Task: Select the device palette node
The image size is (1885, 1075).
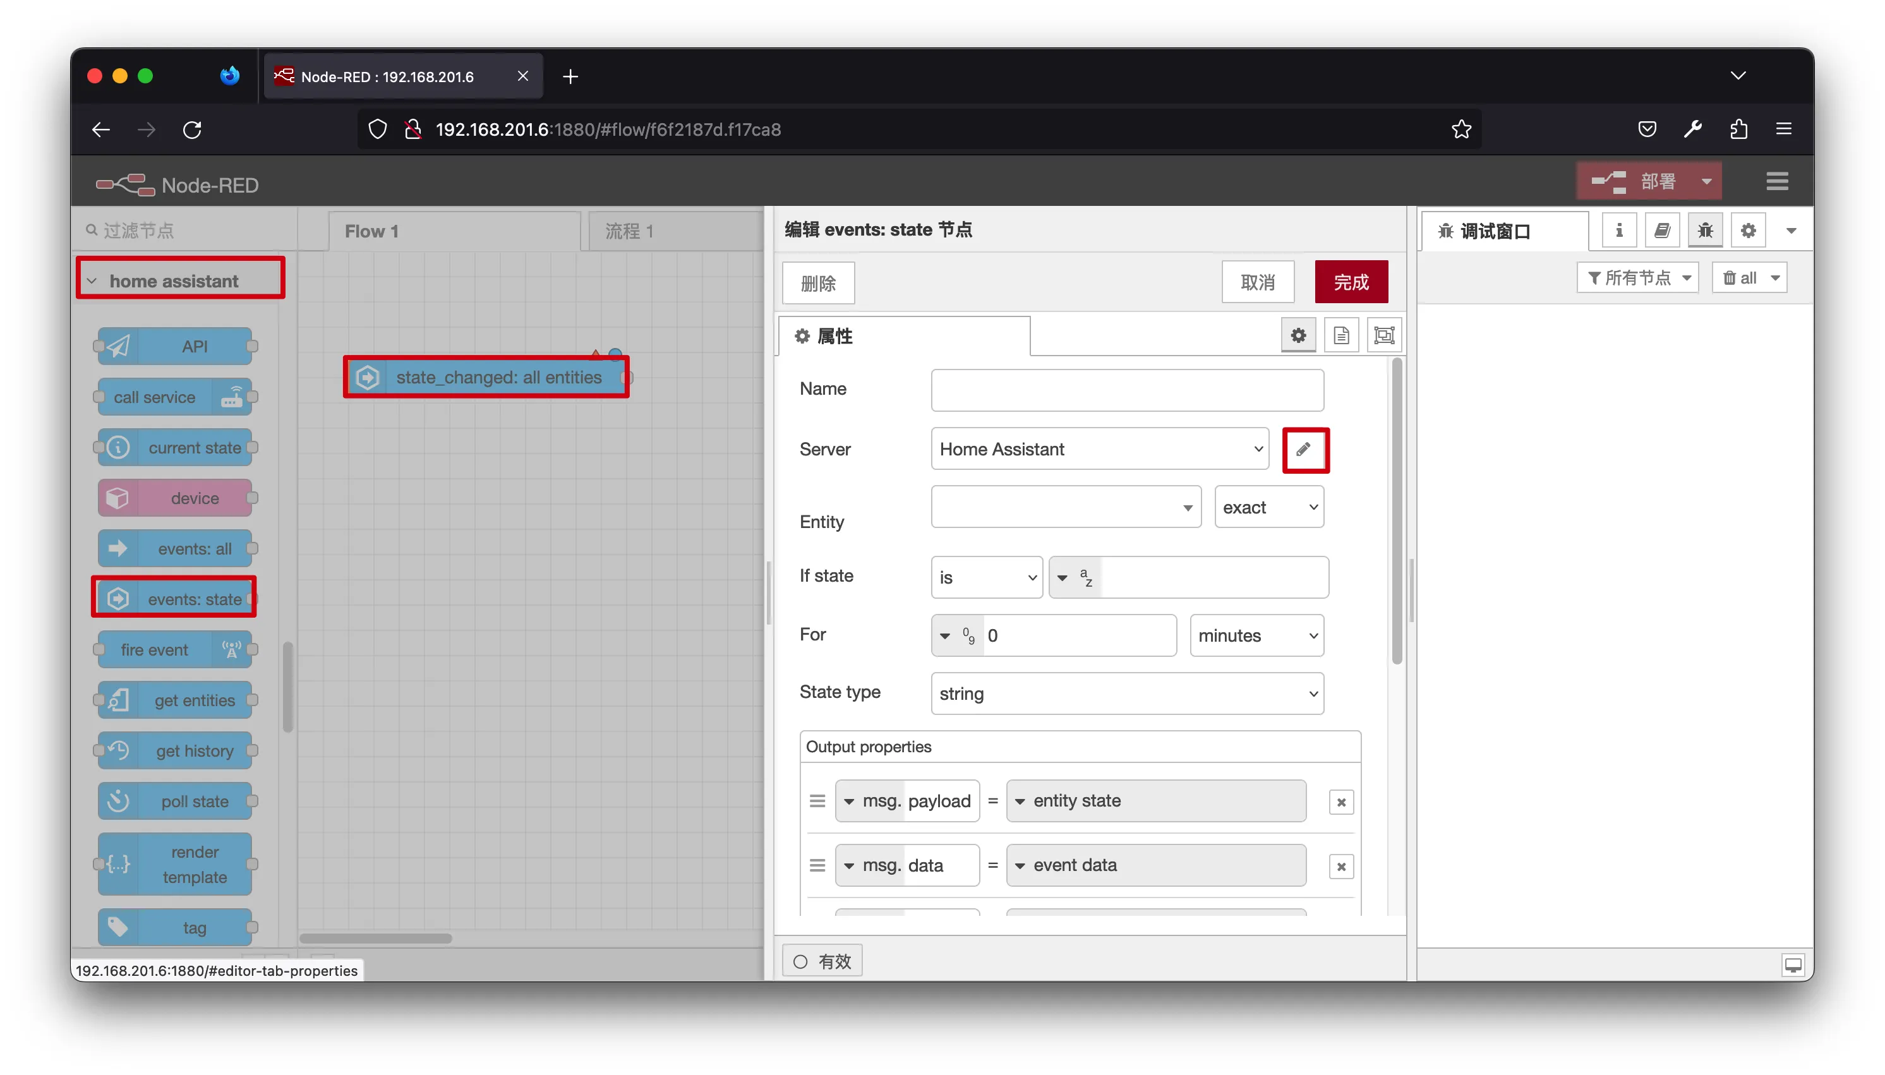Action: 175,498
